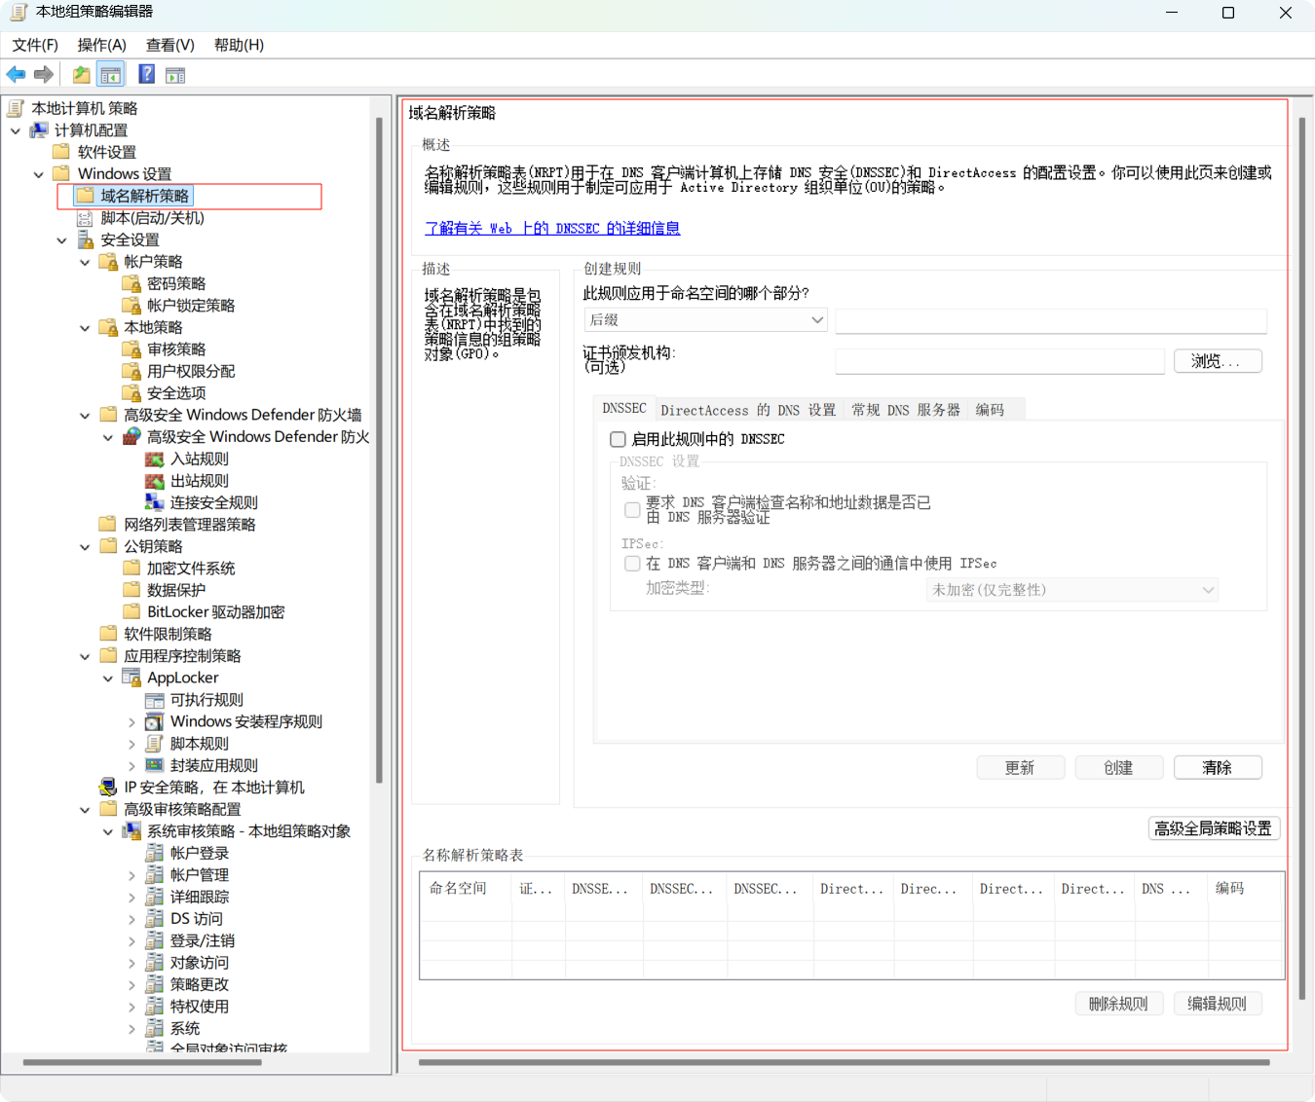The image size is (1315, 1102).
Task: Open the 帮助(H) menu
Action: pyautogui.click(x=239, y=45)
